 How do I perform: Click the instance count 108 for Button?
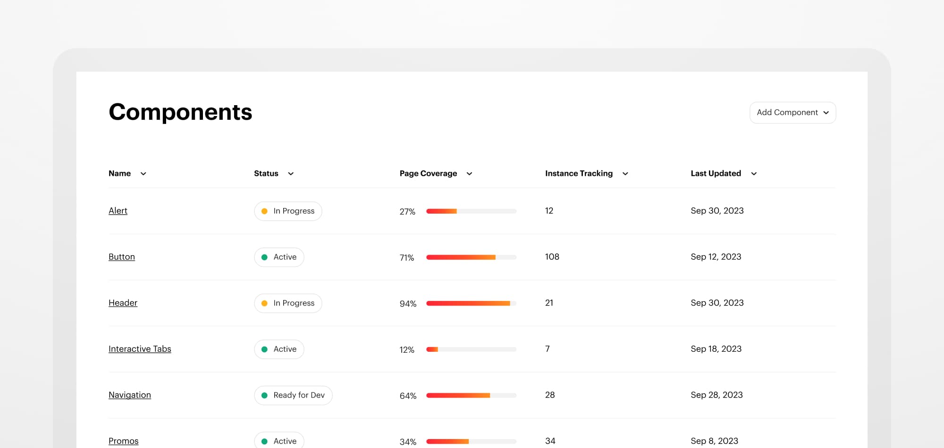point(552,257)
